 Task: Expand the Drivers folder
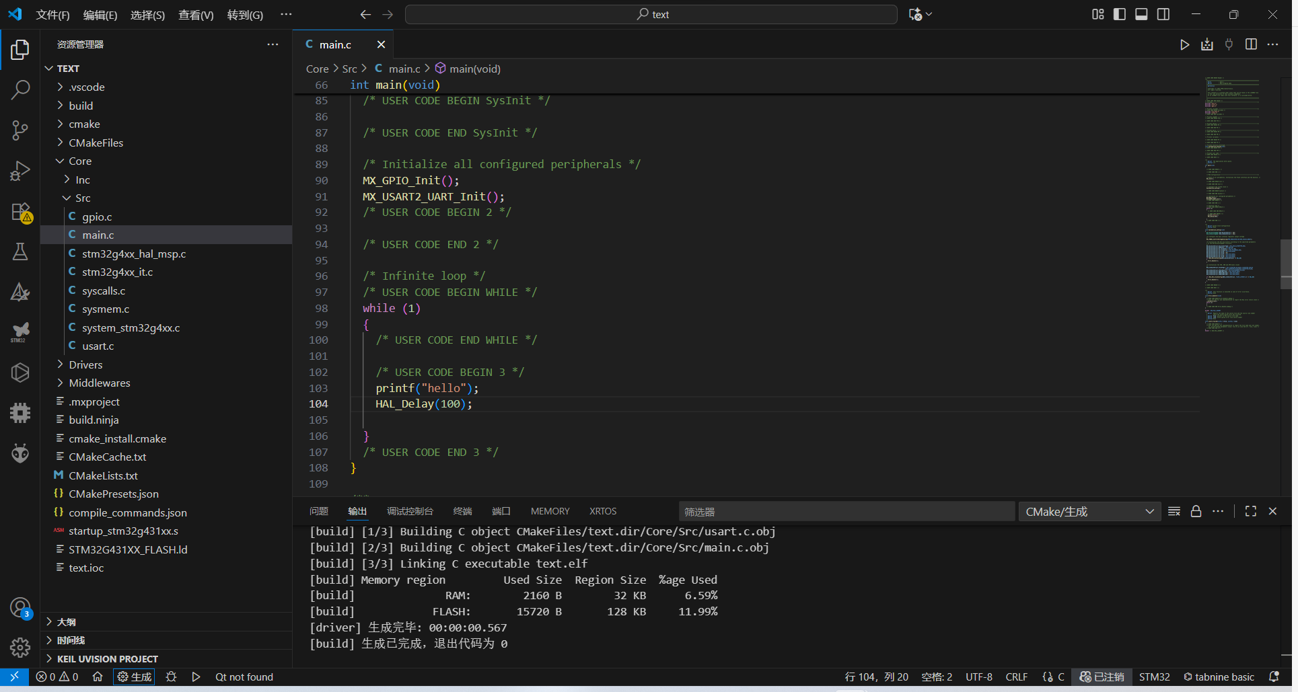pyautogui.click(x=85, y=364)
